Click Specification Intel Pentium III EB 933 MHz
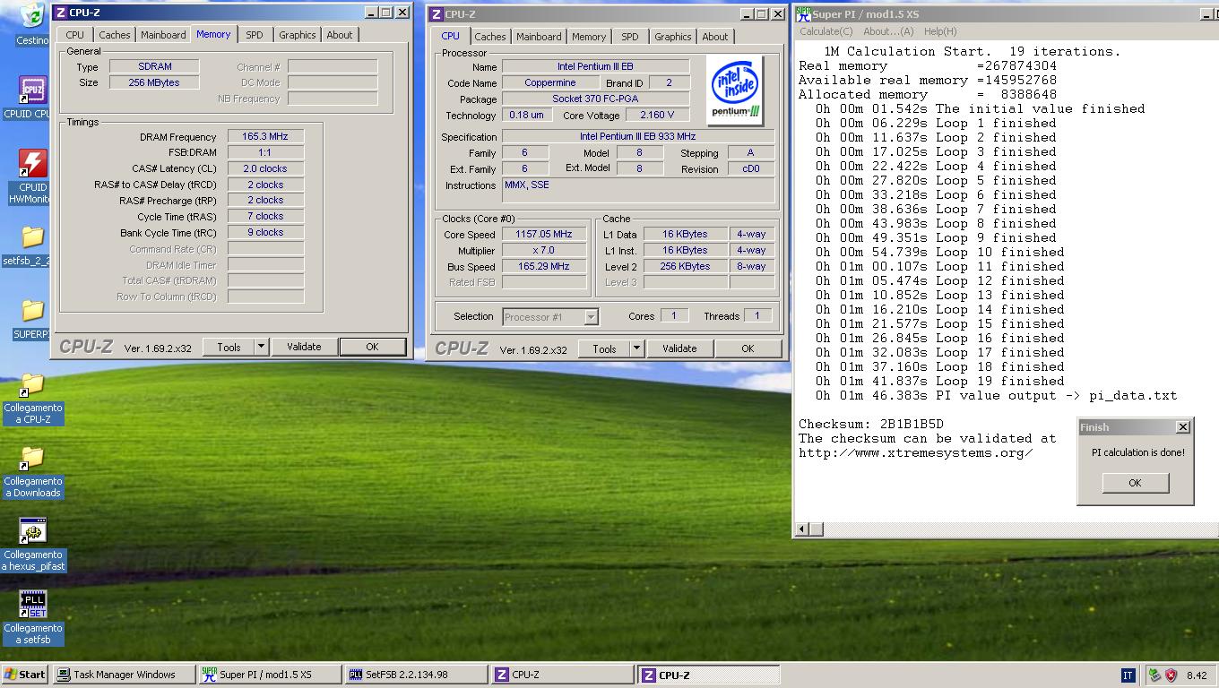Screen dimensions: 1219x688 pyautogui.click(x=638, y=136)
